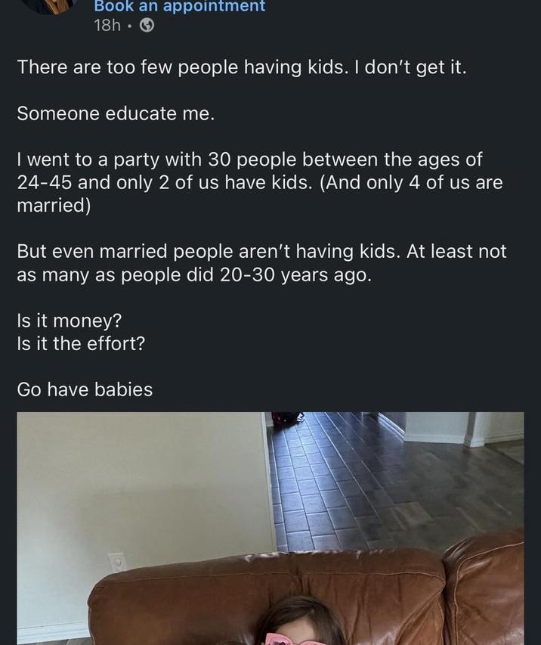Tap the "Go have babies" line
The height and width of the screenshot is (645, 541).
click(85, 390)
